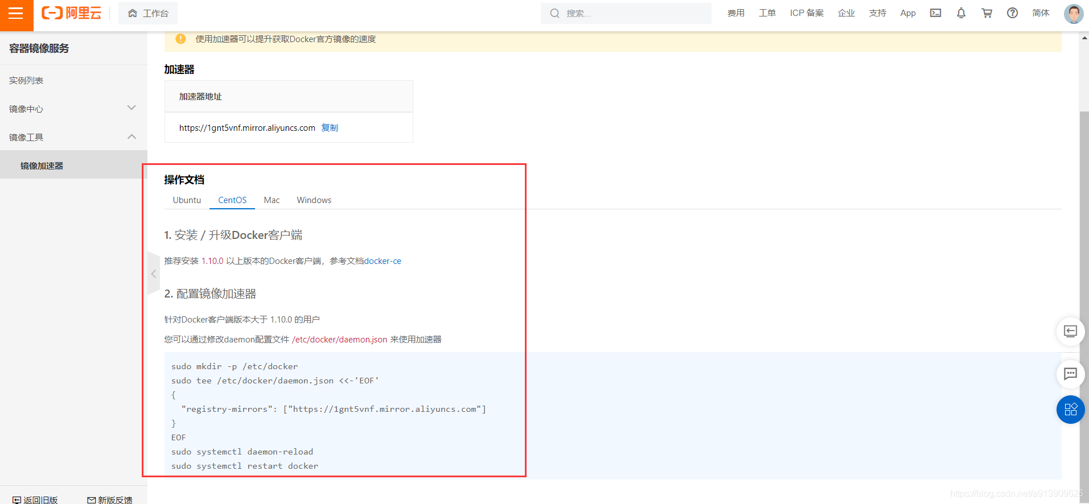Switch language via 简体
The image size is (1089, 504).
point(1041,13)
